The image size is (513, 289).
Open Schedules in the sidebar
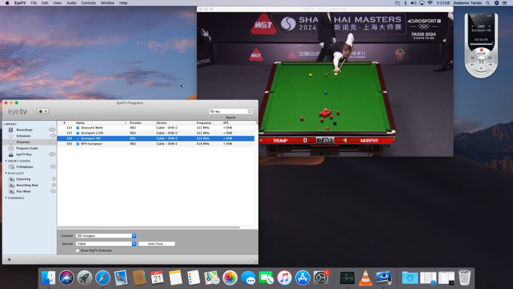pos(24,136)
